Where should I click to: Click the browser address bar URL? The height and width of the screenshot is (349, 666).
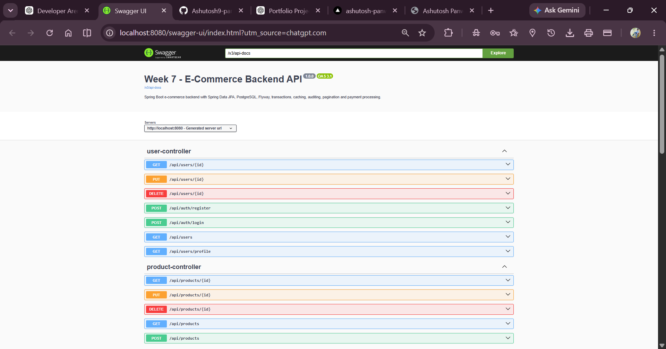point(223,33)
